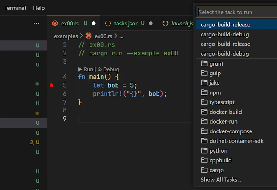Click the 'fn main() {' code line
Viewport: 277px width, 190px height.
(x=98, y=77)
